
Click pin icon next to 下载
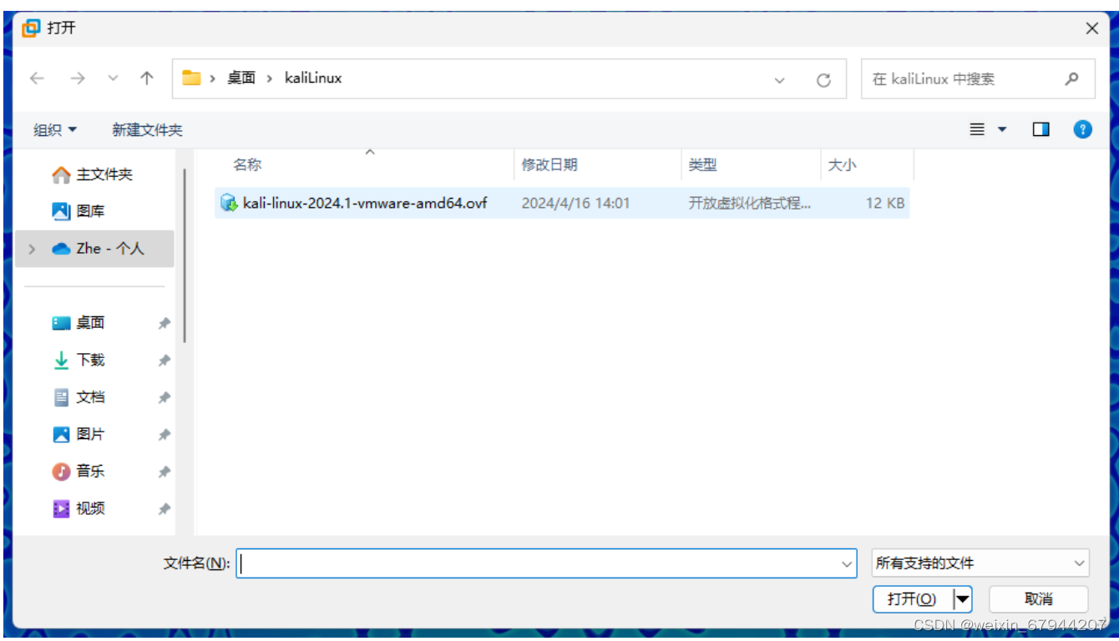click(x=165, y=361)
